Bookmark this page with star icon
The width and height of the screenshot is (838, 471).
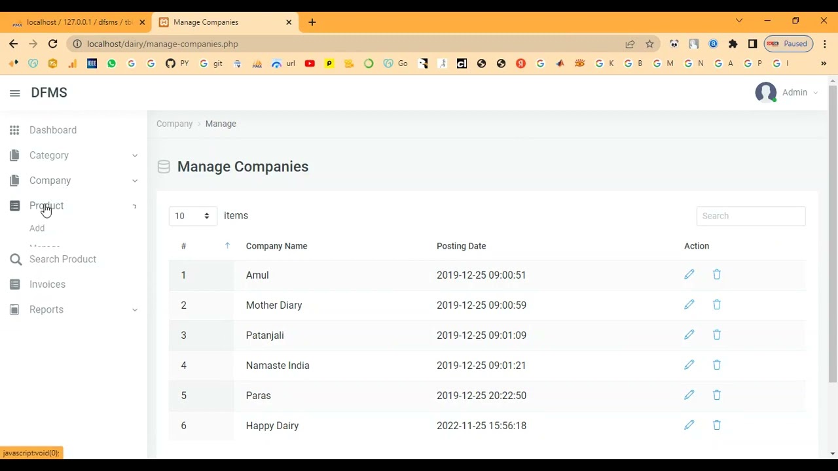click(x=649, y=44)
